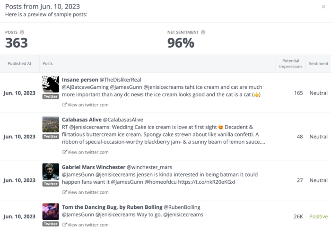Click the Tom the Dancing Bug avatar
This screenshot has width=331, height=232.
[51, 212]
